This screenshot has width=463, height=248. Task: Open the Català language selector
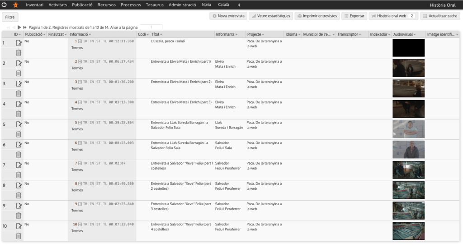[229, 5]
